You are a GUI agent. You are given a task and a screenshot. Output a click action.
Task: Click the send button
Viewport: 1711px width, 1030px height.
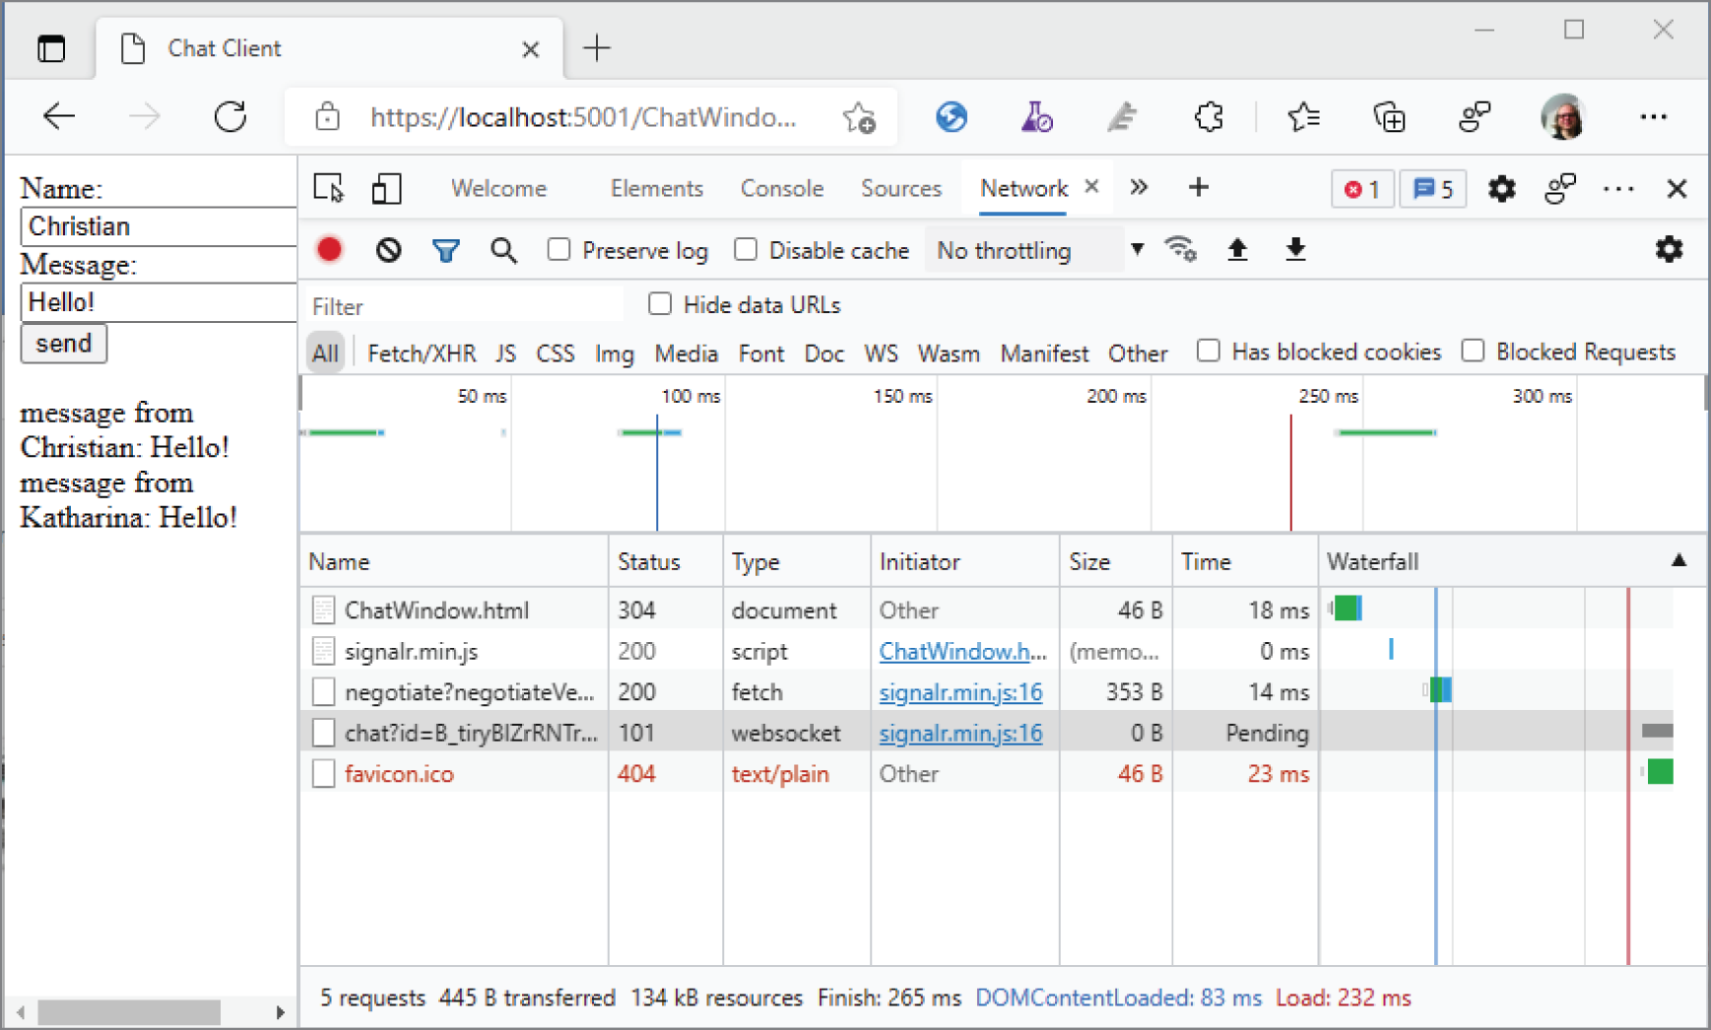tap(63, 343)
